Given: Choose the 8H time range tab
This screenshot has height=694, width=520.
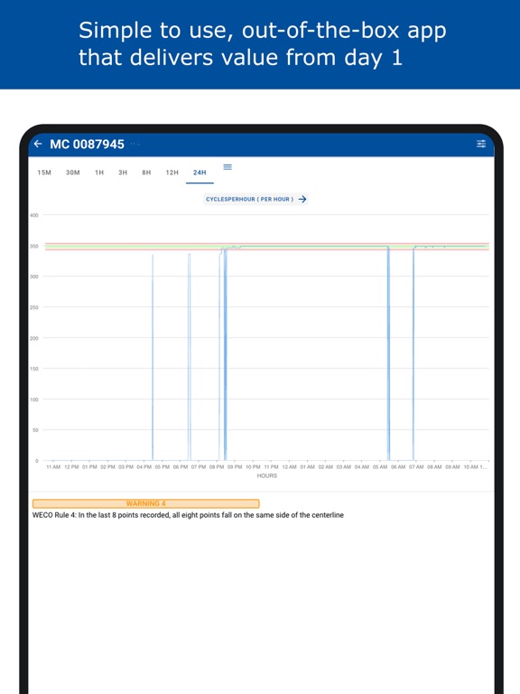Looking at the screenshot, I should tap(146, 173).
